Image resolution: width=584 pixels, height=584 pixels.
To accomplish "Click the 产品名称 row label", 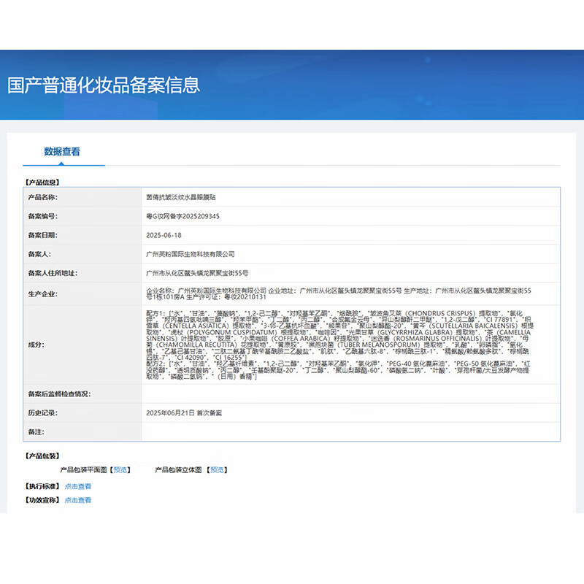I will 42,197.
